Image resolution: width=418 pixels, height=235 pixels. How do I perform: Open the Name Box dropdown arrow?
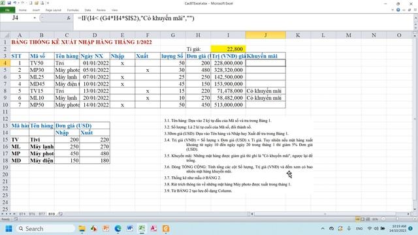[x=35, y=18]
